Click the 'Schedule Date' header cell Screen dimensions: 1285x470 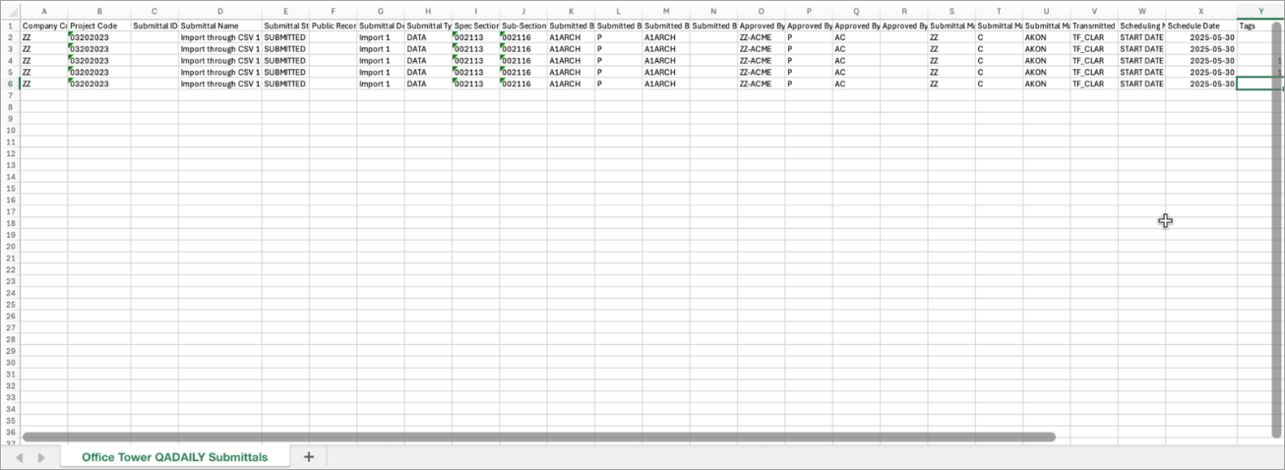tap(1200, 26)
